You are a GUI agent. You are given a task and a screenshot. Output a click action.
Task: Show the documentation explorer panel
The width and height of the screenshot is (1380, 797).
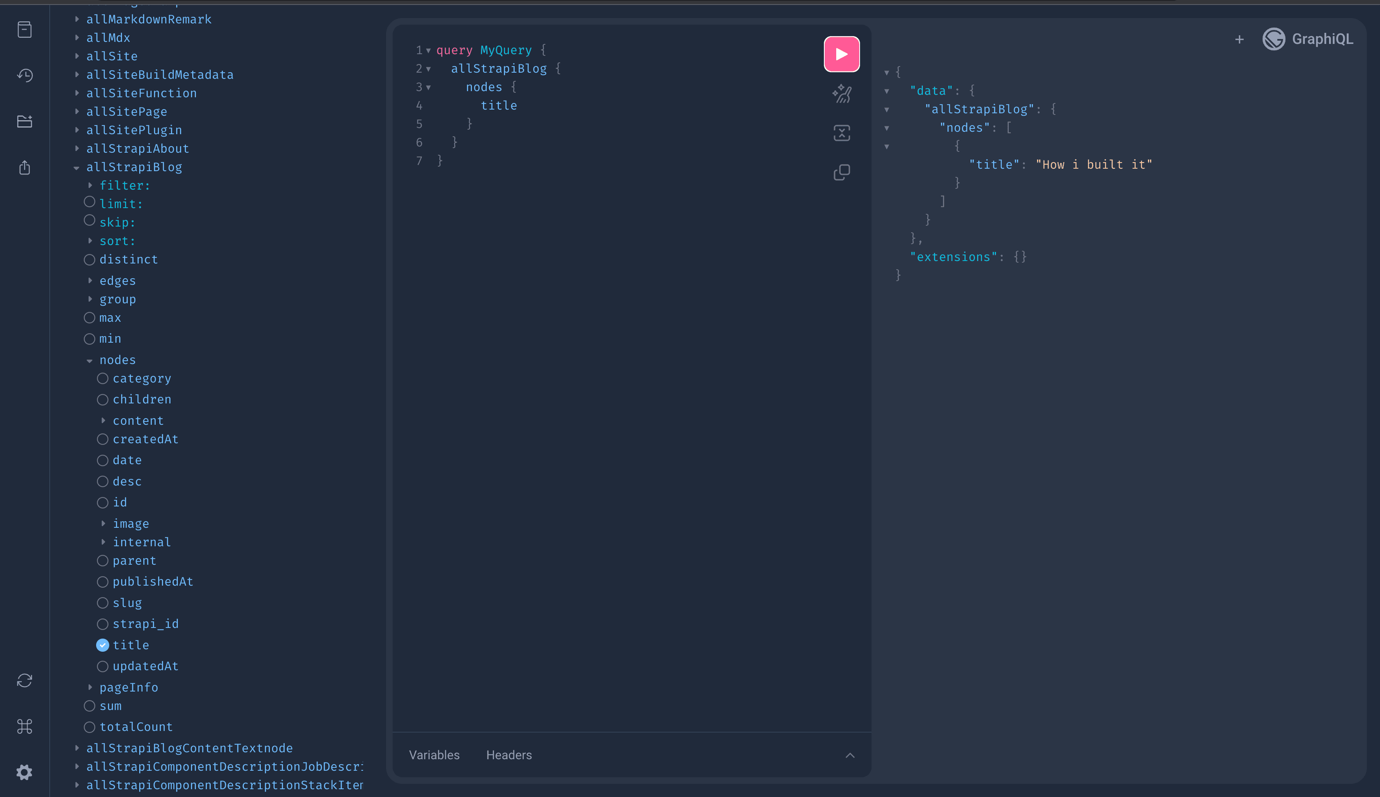[x=25, y=30]
